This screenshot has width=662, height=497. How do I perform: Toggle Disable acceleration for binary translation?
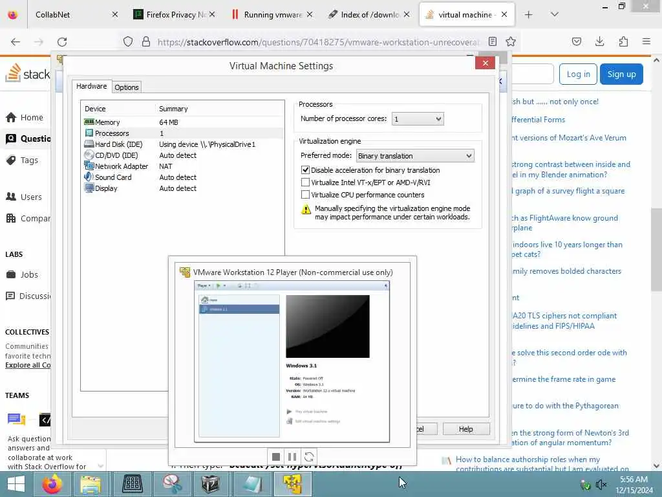coord(305,170)
